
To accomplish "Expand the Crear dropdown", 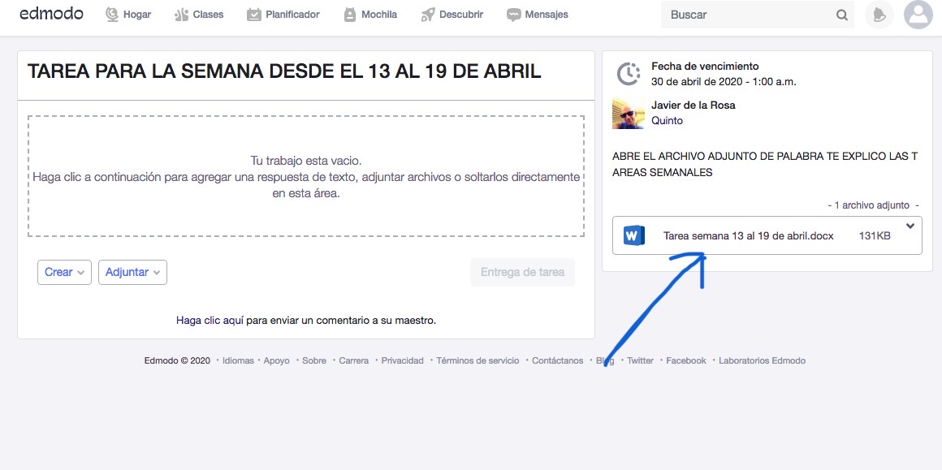I will pos(64,272).
